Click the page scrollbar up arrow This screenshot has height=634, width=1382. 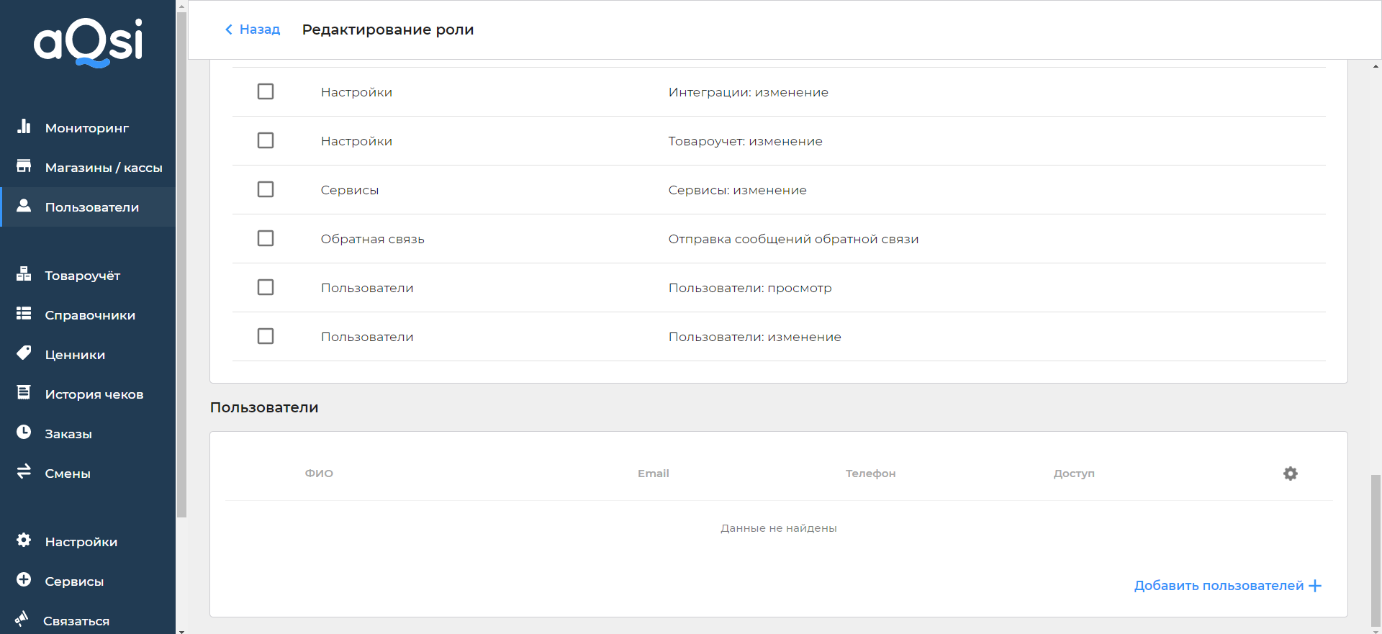point(1376,66)
